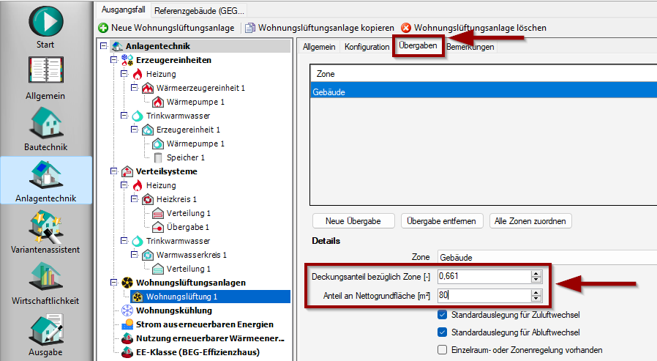The width and height of the screenshot is (657, 361).
Task: Click the Speicher 1 tank icon
Action: point(158,157)
